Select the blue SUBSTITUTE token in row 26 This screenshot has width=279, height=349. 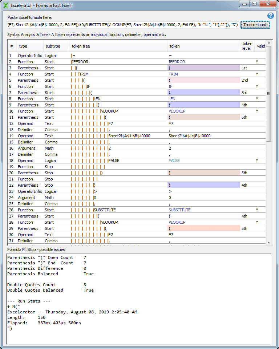179,210
